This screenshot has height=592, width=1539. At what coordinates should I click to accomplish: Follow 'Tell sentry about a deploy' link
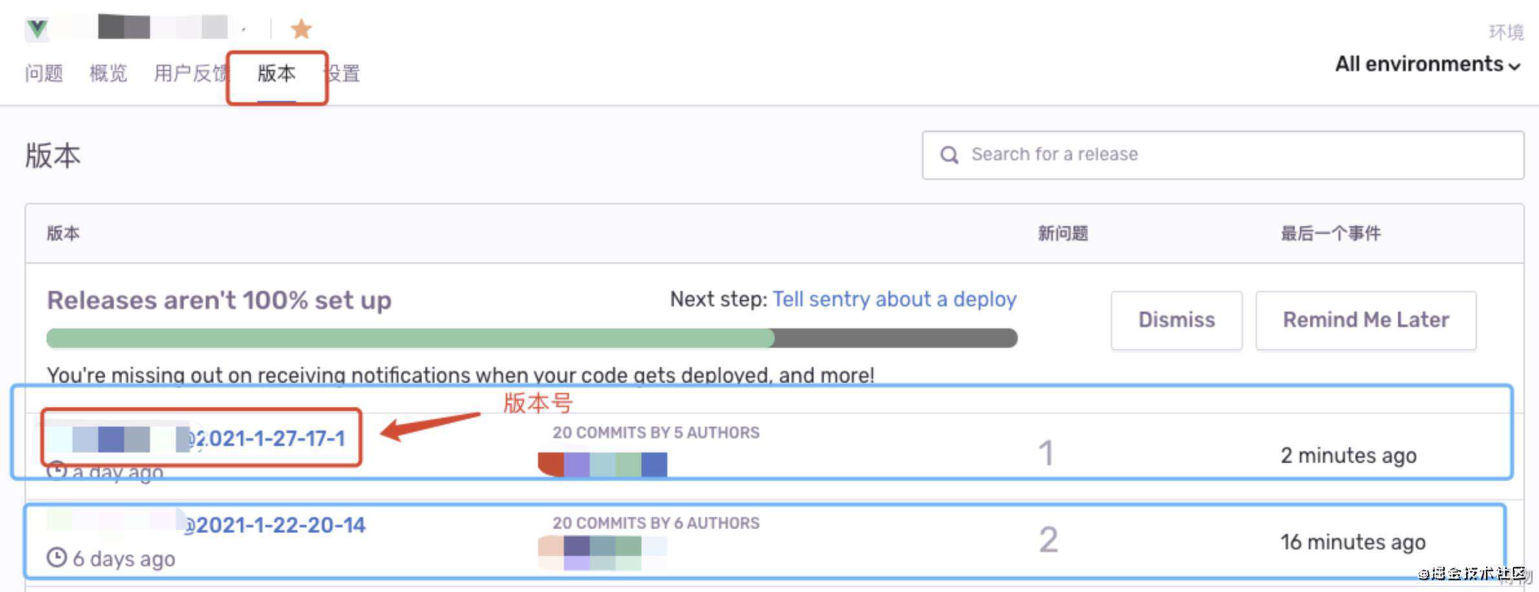click(894, 299)
